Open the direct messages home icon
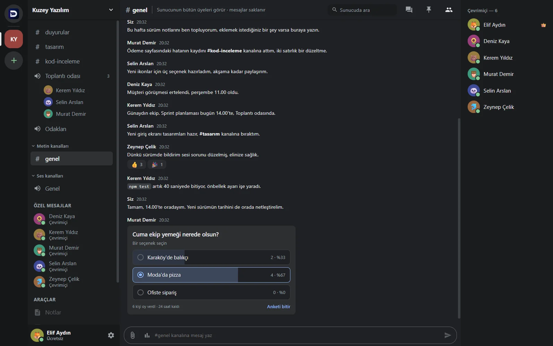 (14, 14)
